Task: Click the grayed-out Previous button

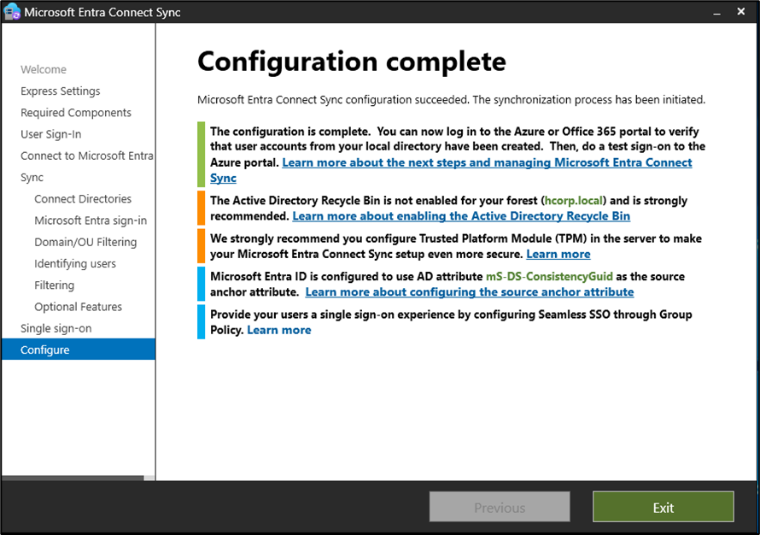Action: pyautogui.click(x=500, y=507)
